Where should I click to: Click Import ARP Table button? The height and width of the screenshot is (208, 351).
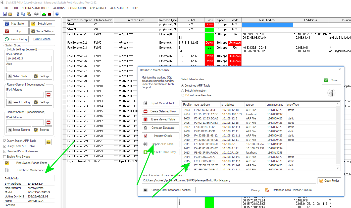point(161,144)
